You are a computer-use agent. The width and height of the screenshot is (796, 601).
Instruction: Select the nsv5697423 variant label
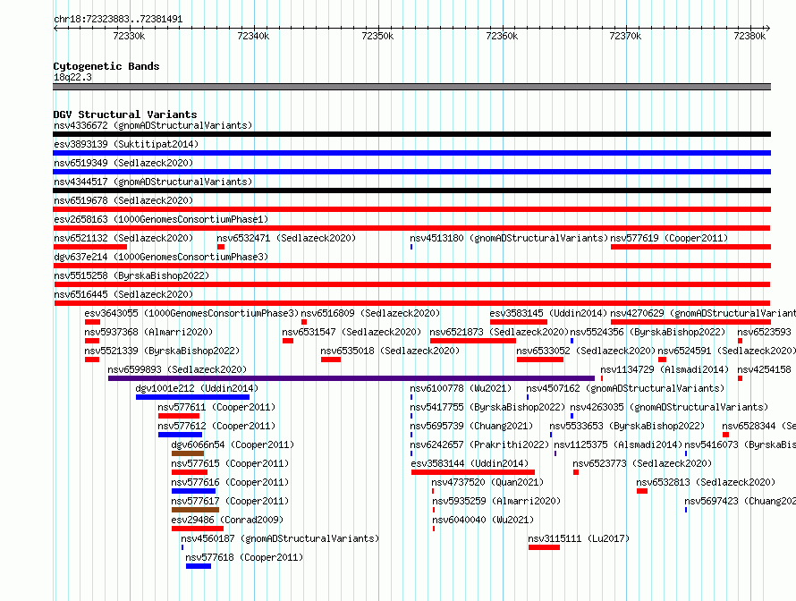click(741, 501)
